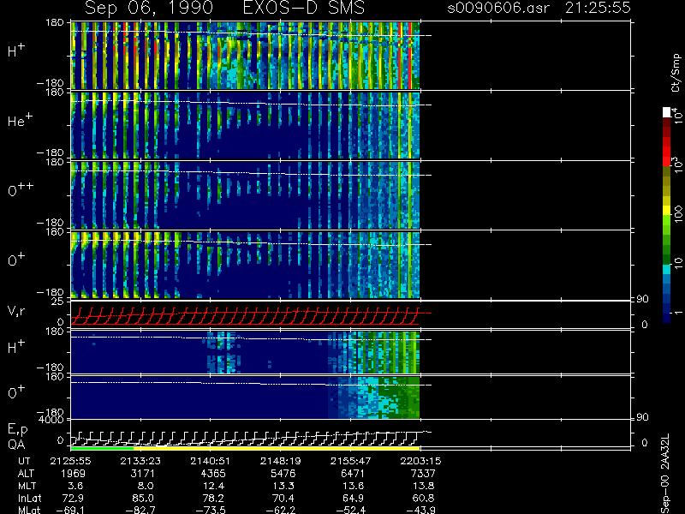
Task: Click the "E,p" panel label
Action: point(17,430)
